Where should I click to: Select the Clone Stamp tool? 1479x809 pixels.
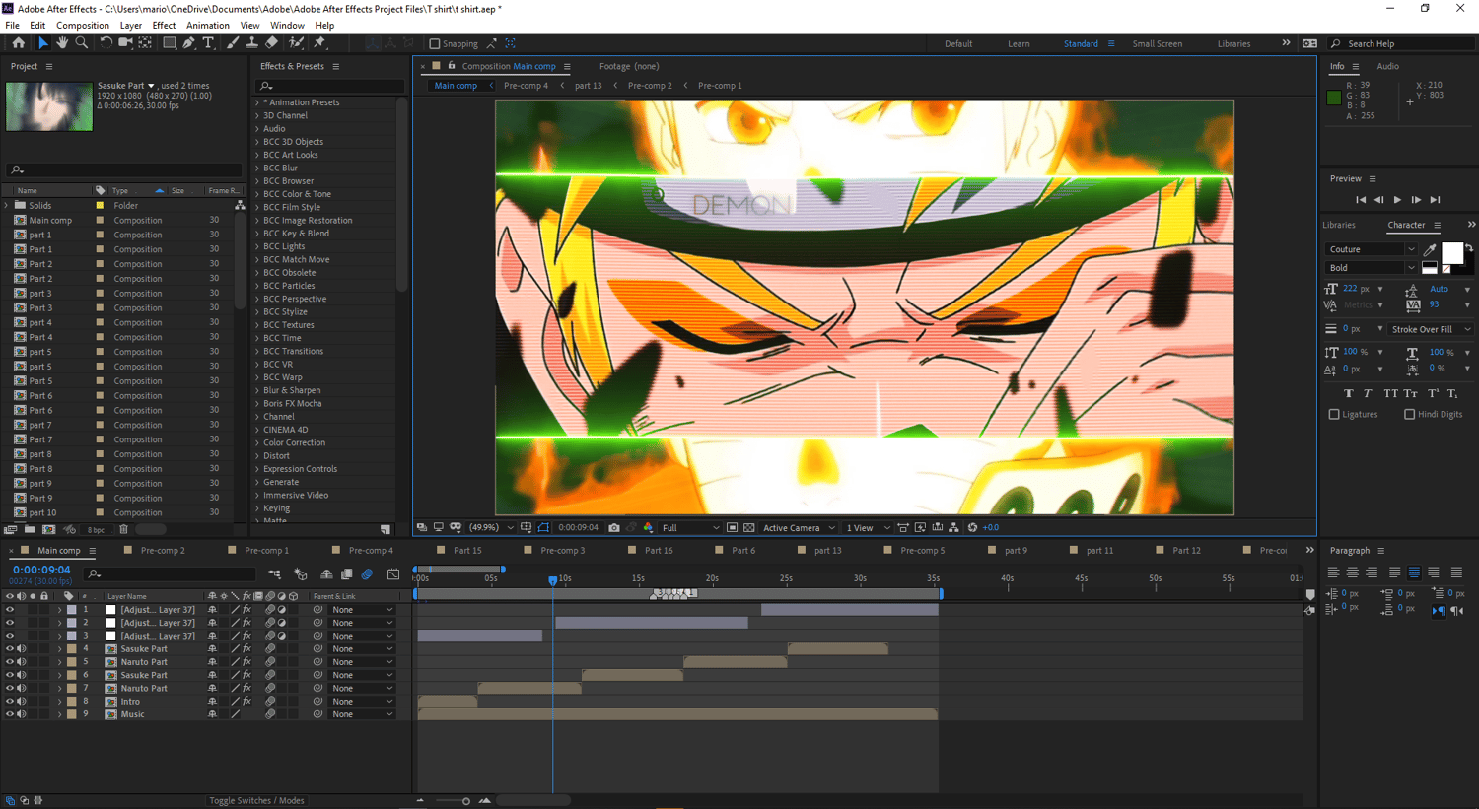(x=251, y=43)
